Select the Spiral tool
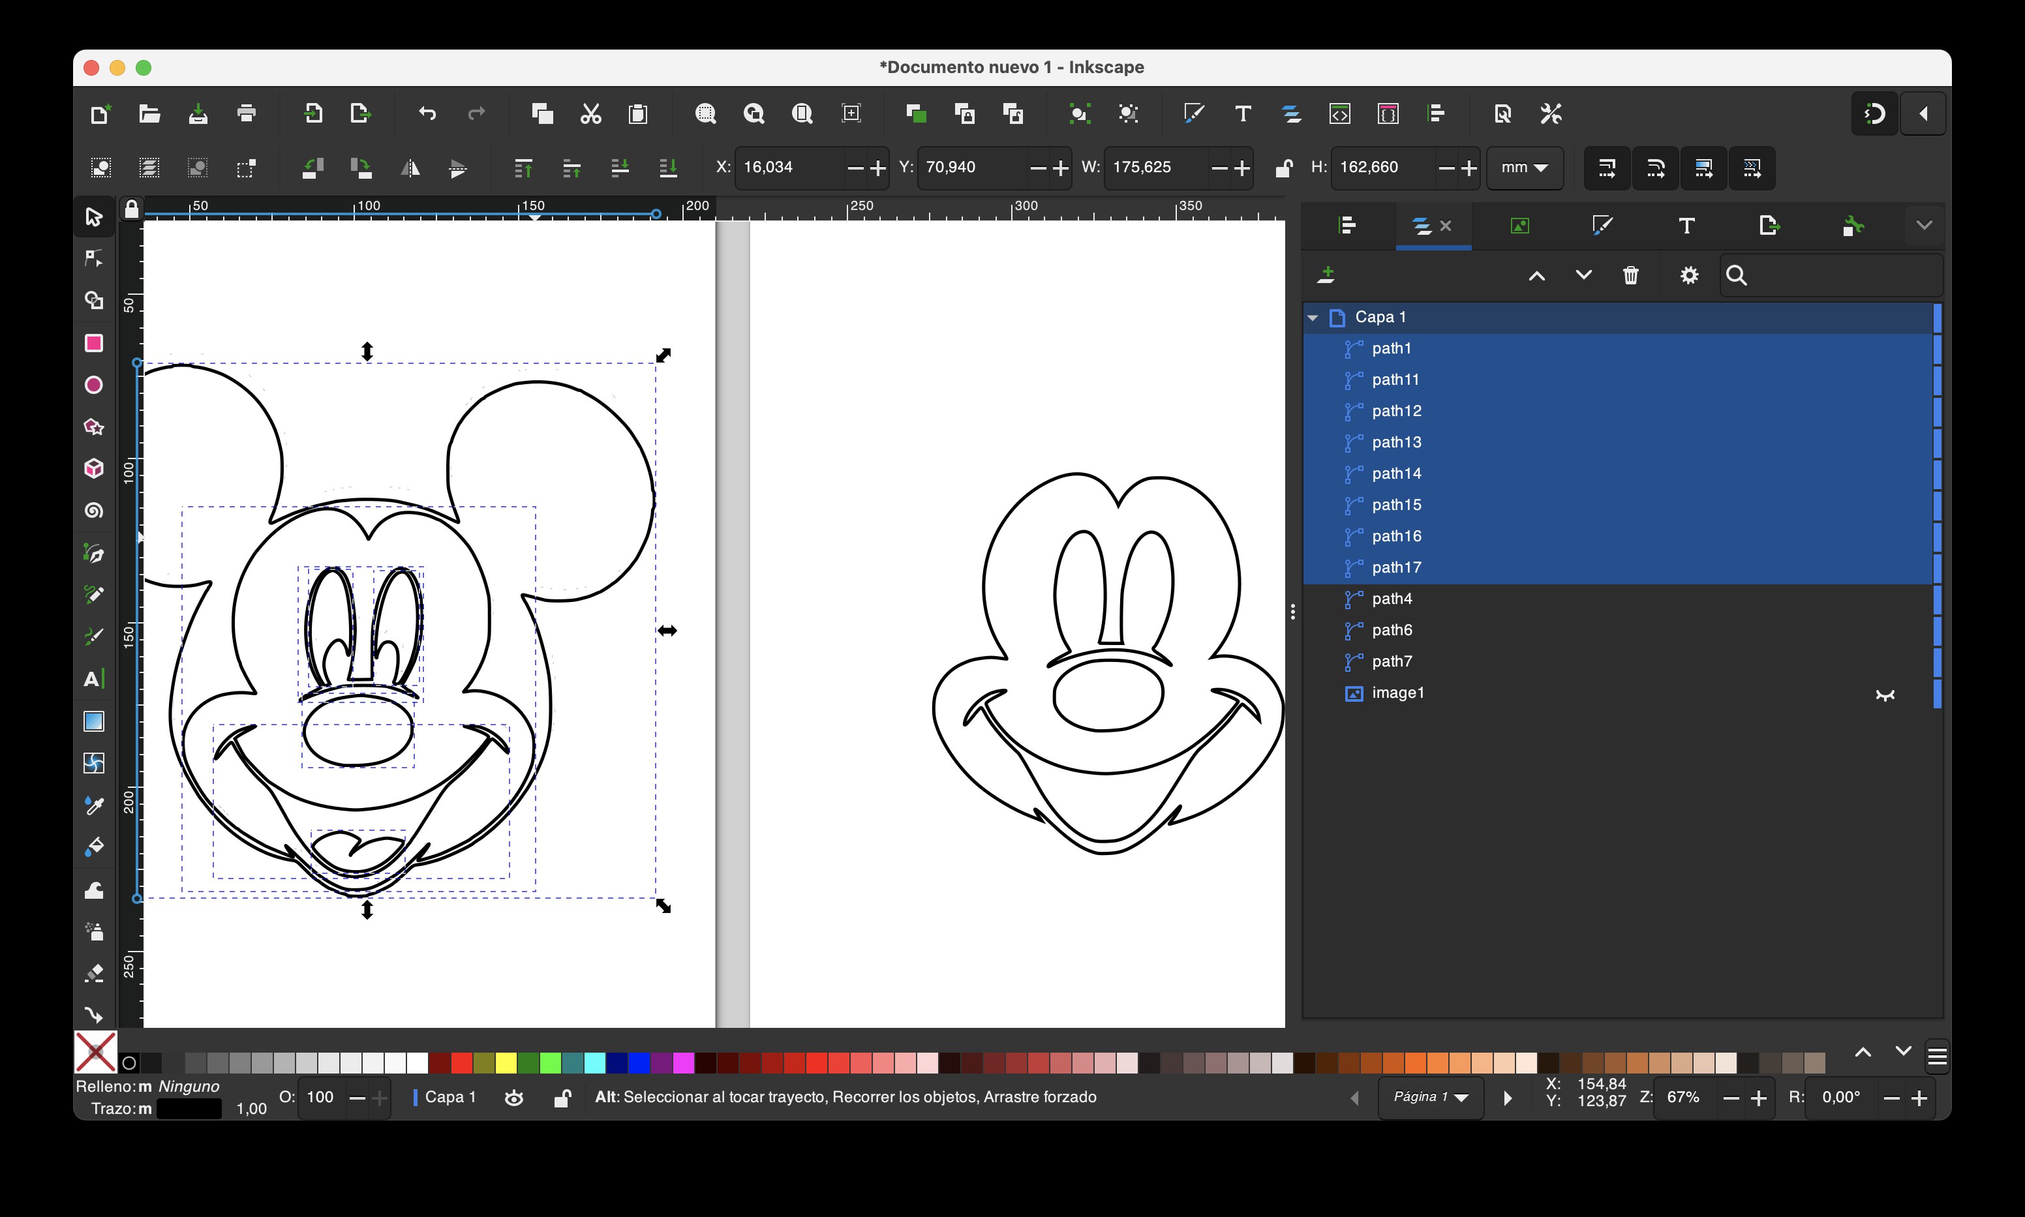Screen dimensions: 2025x1217 tap(93, 511)
